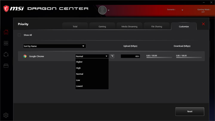Adjust Chrome upload bandwidth slider

tap(159, 57)
